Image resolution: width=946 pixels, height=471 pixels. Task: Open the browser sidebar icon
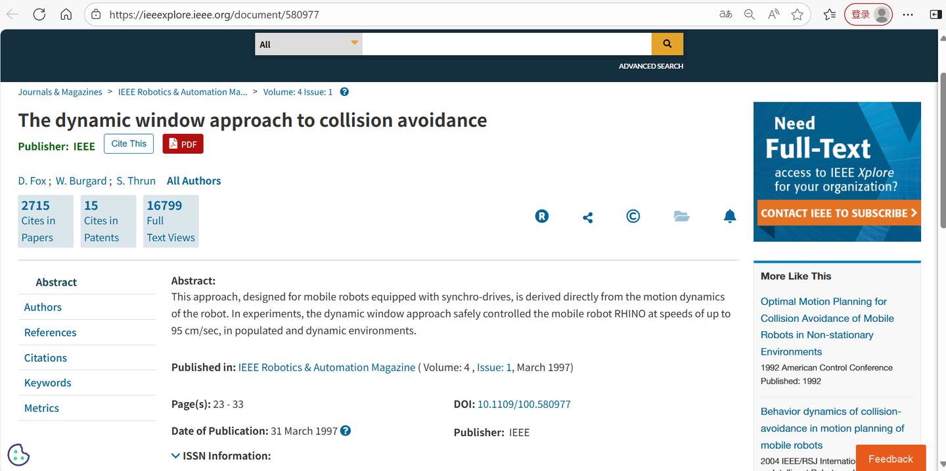(935, 14)
